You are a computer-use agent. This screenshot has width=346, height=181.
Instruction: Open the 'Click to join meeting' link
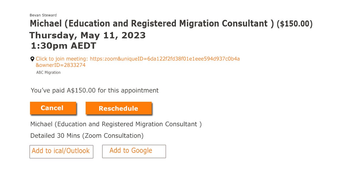click(62, 59)
